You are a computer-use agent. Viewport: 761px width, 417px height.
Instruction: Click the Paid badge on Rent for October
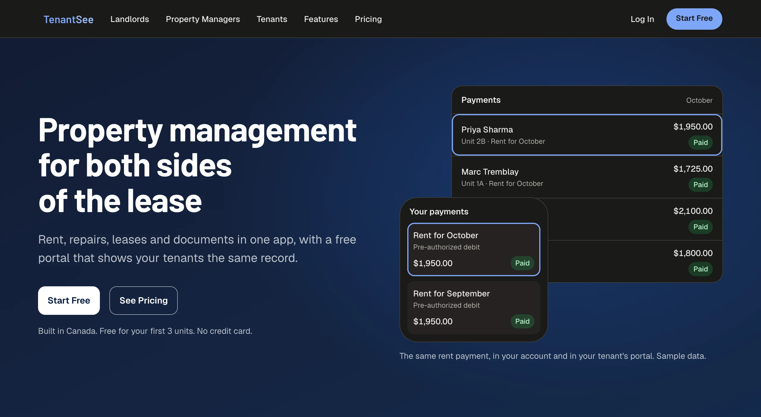click(x=522, y=263)
